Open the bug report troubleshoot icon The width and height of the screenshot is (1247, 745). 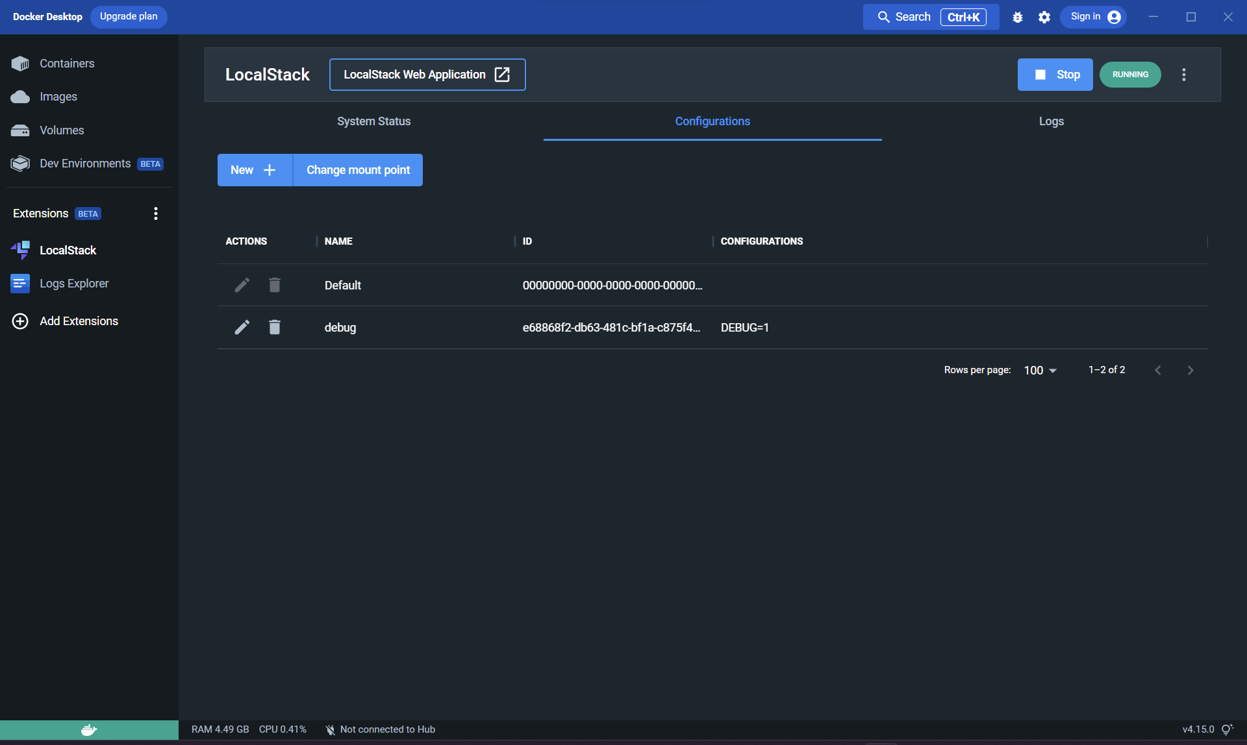pos(1018,18)
